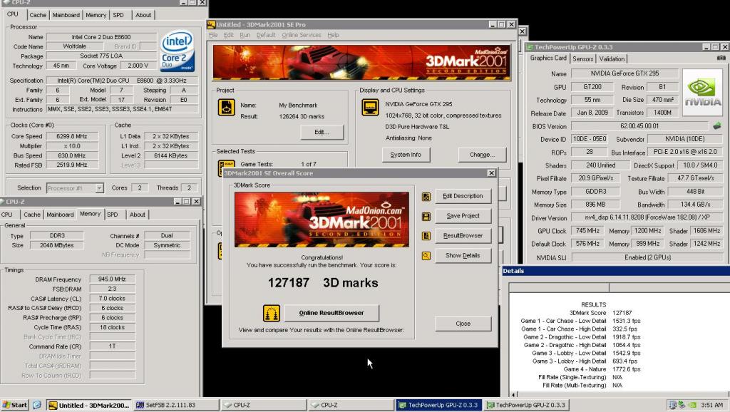Open the Edit menu in 3DMark2001
Viewport: 730px width, 412px height.
(x=229, y=36)
